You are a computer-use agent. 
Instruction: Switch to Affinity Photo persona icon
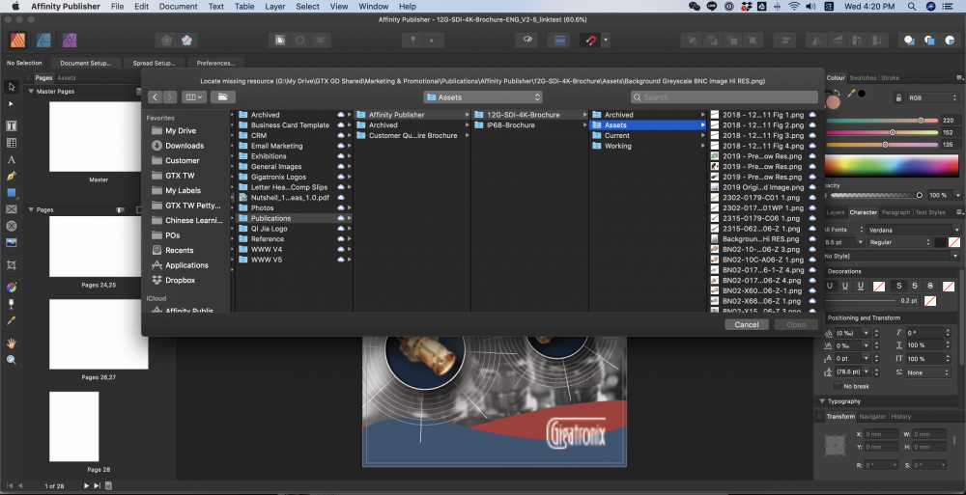coord(70,41)
